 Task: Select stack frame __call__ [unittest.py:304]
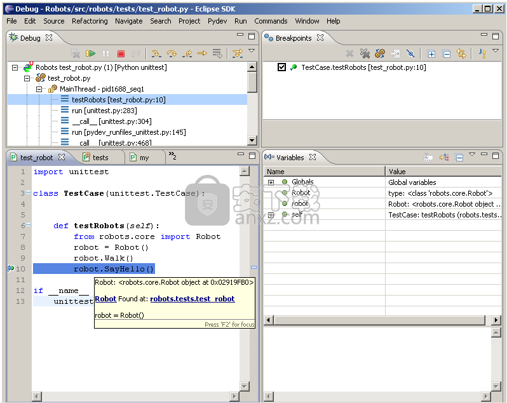(112, 121)
